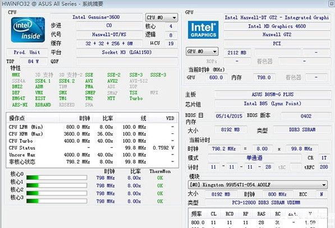
Task: Click Core 0 ThermMon OK status
Action: tap(160, 178)
